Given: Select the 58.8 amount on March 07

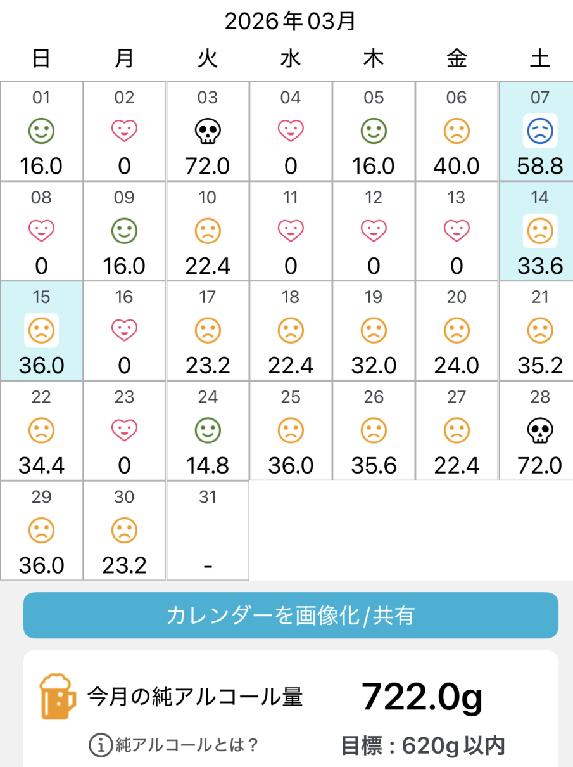Looking at the screenshot, I should (540, 167).
